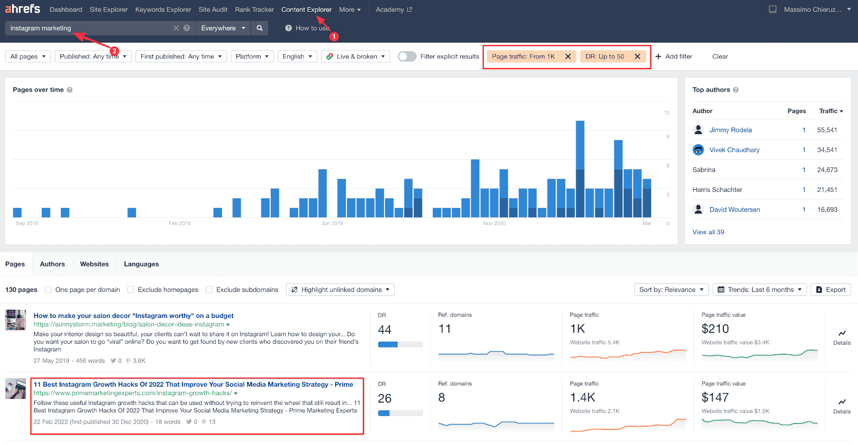Image resolution: width=858 pixels, height=445 pixels.
Task: Open Keywords Explorer
Action: (x=163, y=10)
